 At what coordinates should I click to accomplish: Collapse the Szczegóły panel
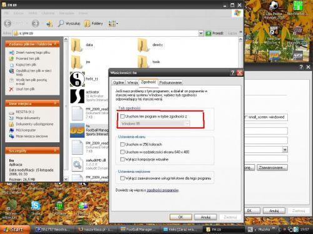tap(55, 150)
